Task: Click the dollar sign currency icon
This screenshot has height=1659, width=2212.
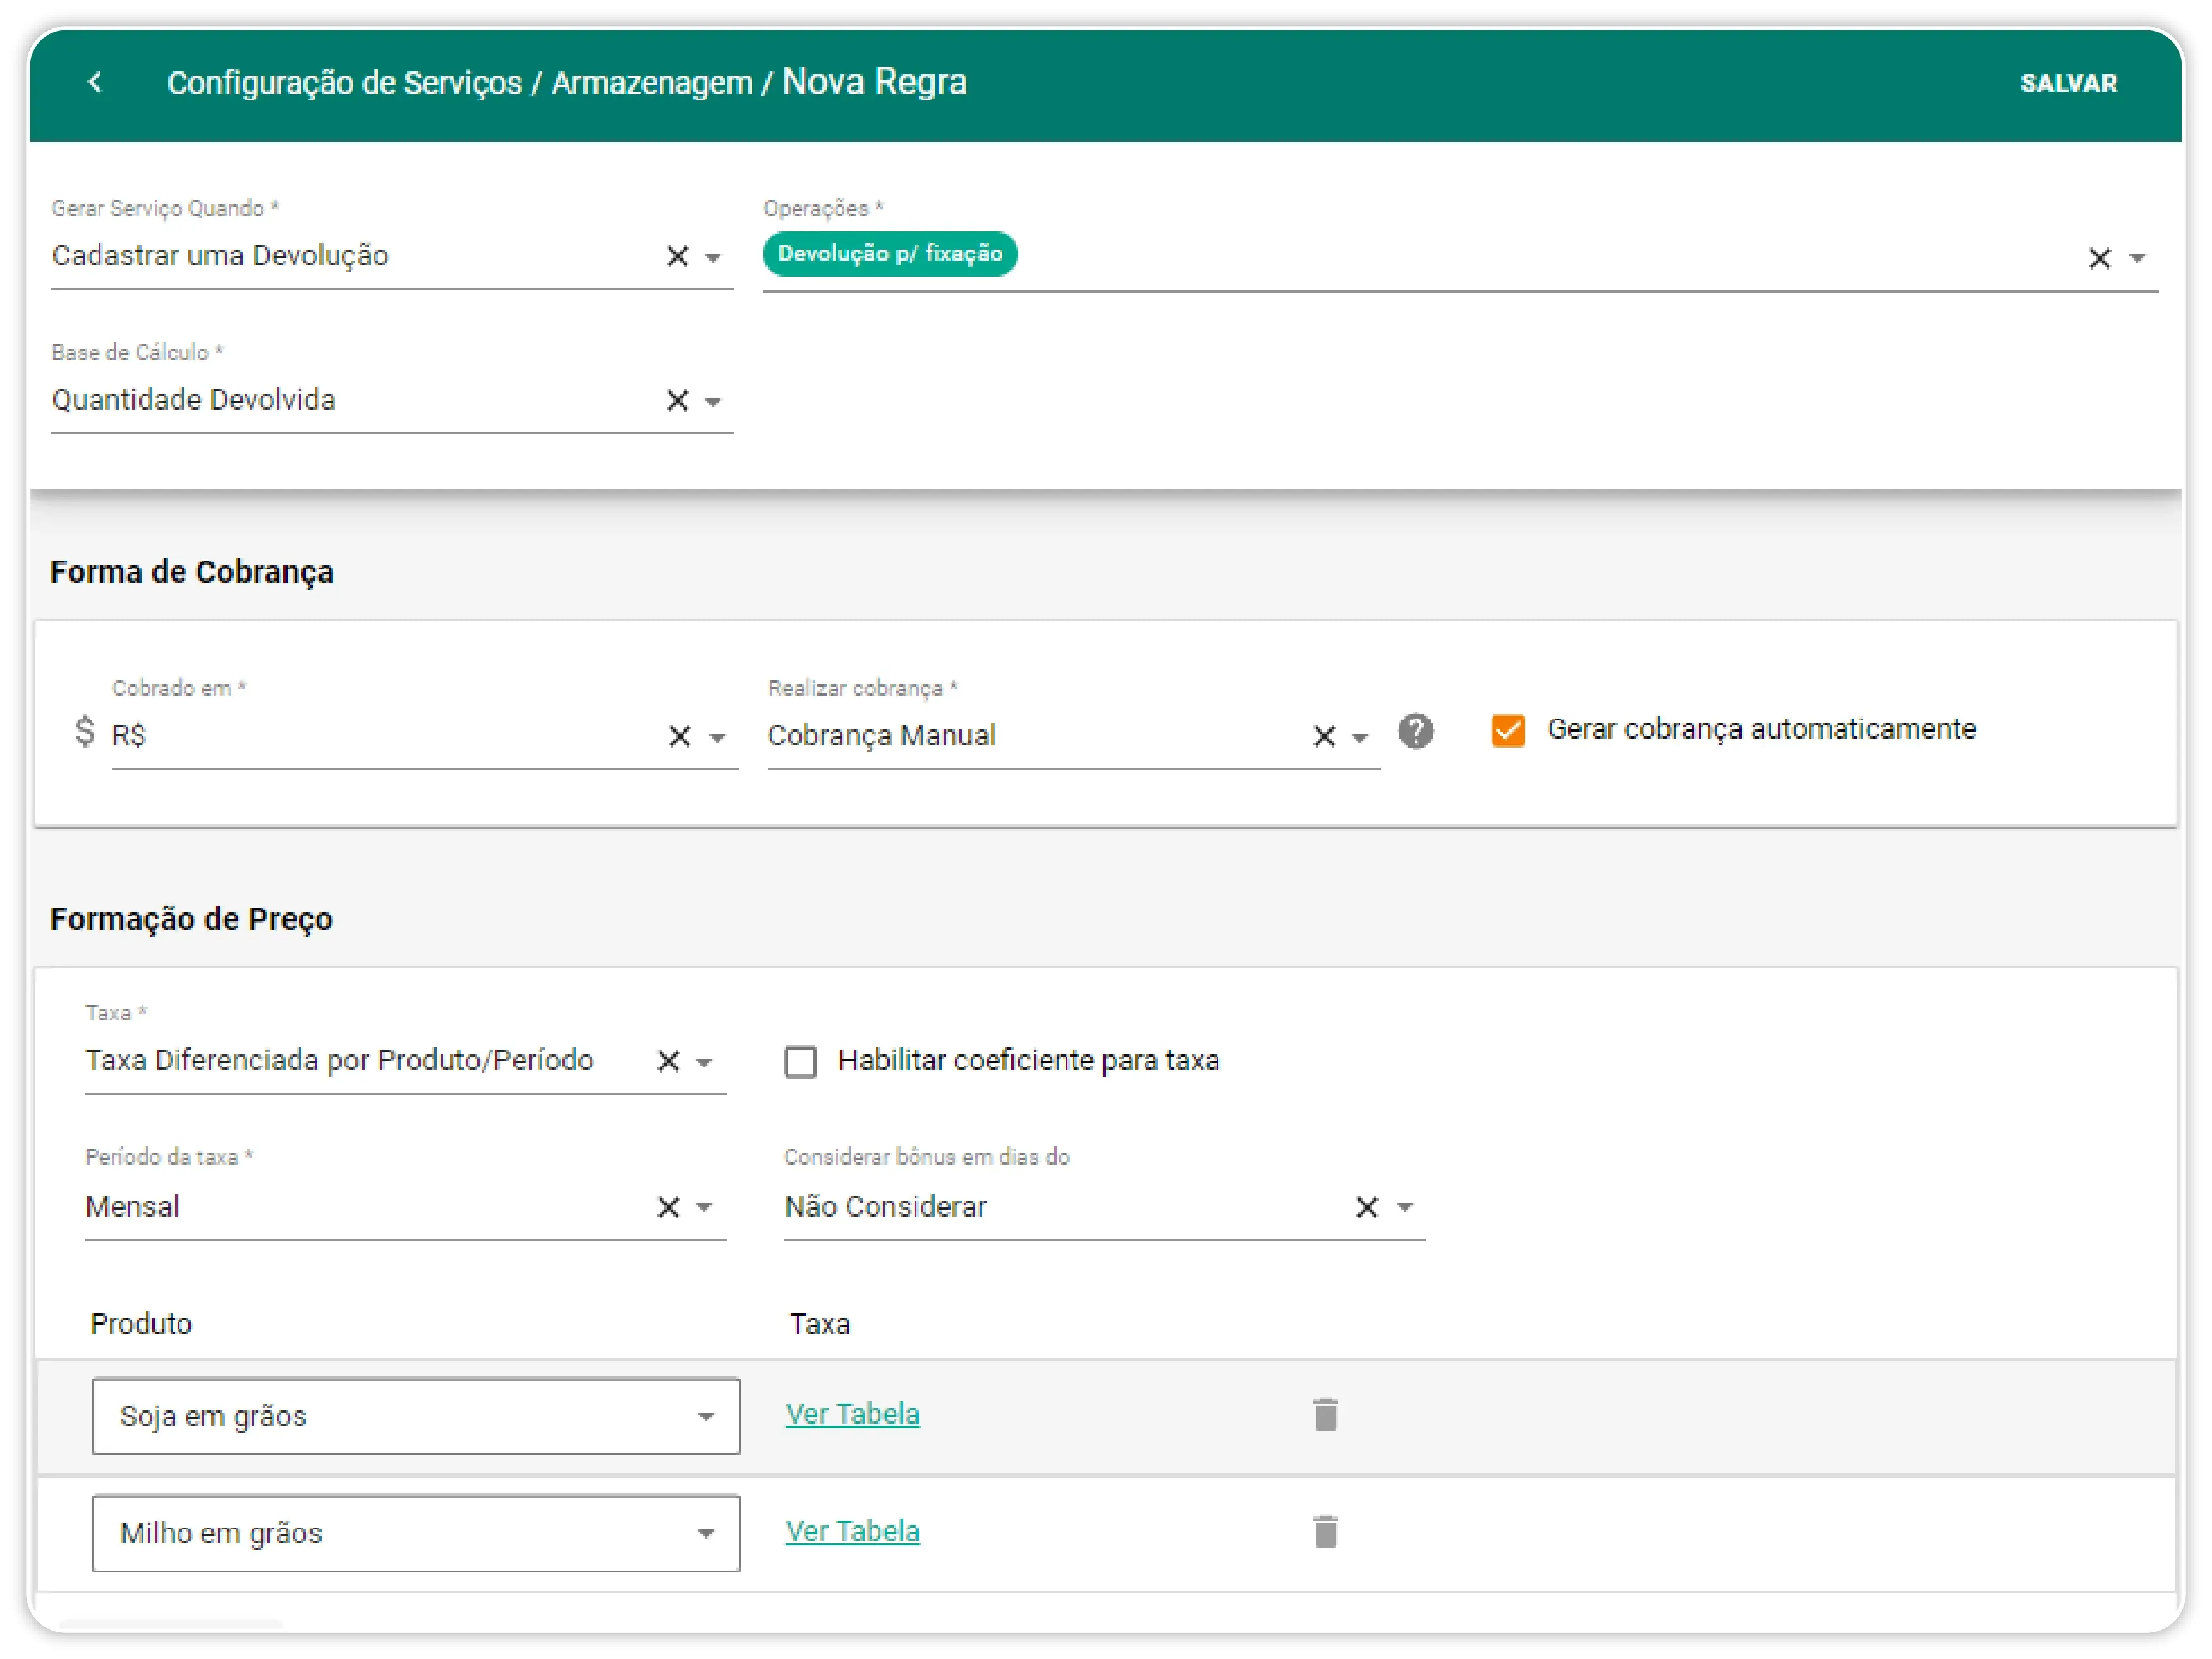Action: (85, 731)
